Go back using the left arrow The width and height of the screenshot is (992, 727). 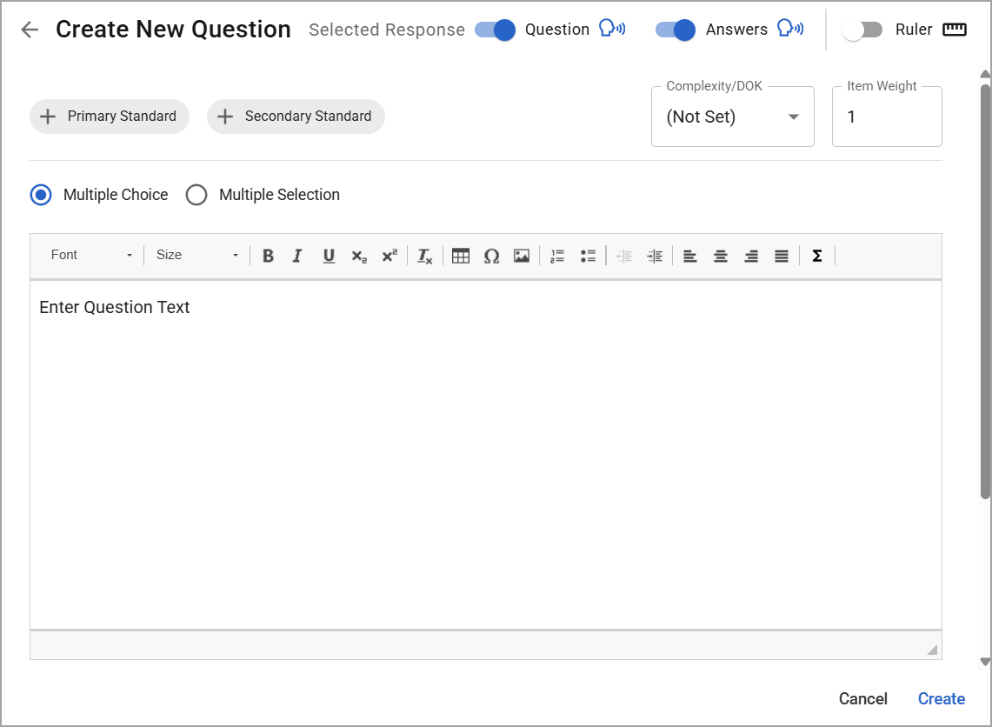coord(30,29)
